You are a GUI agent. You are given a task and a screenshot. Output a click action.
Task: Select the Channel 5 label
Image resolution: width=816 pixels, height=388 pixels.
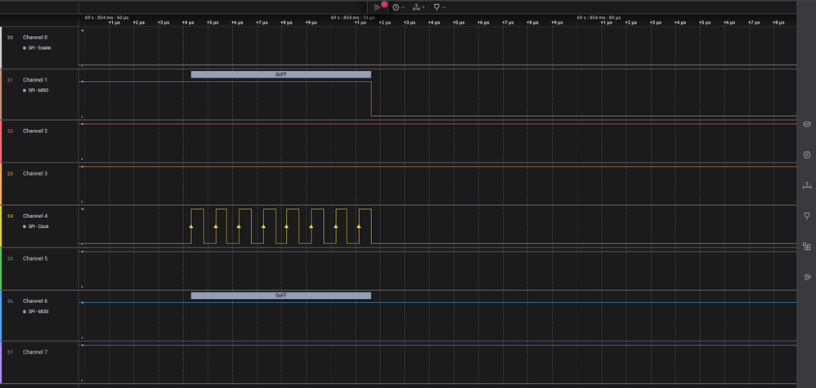[x=35, y=258]
